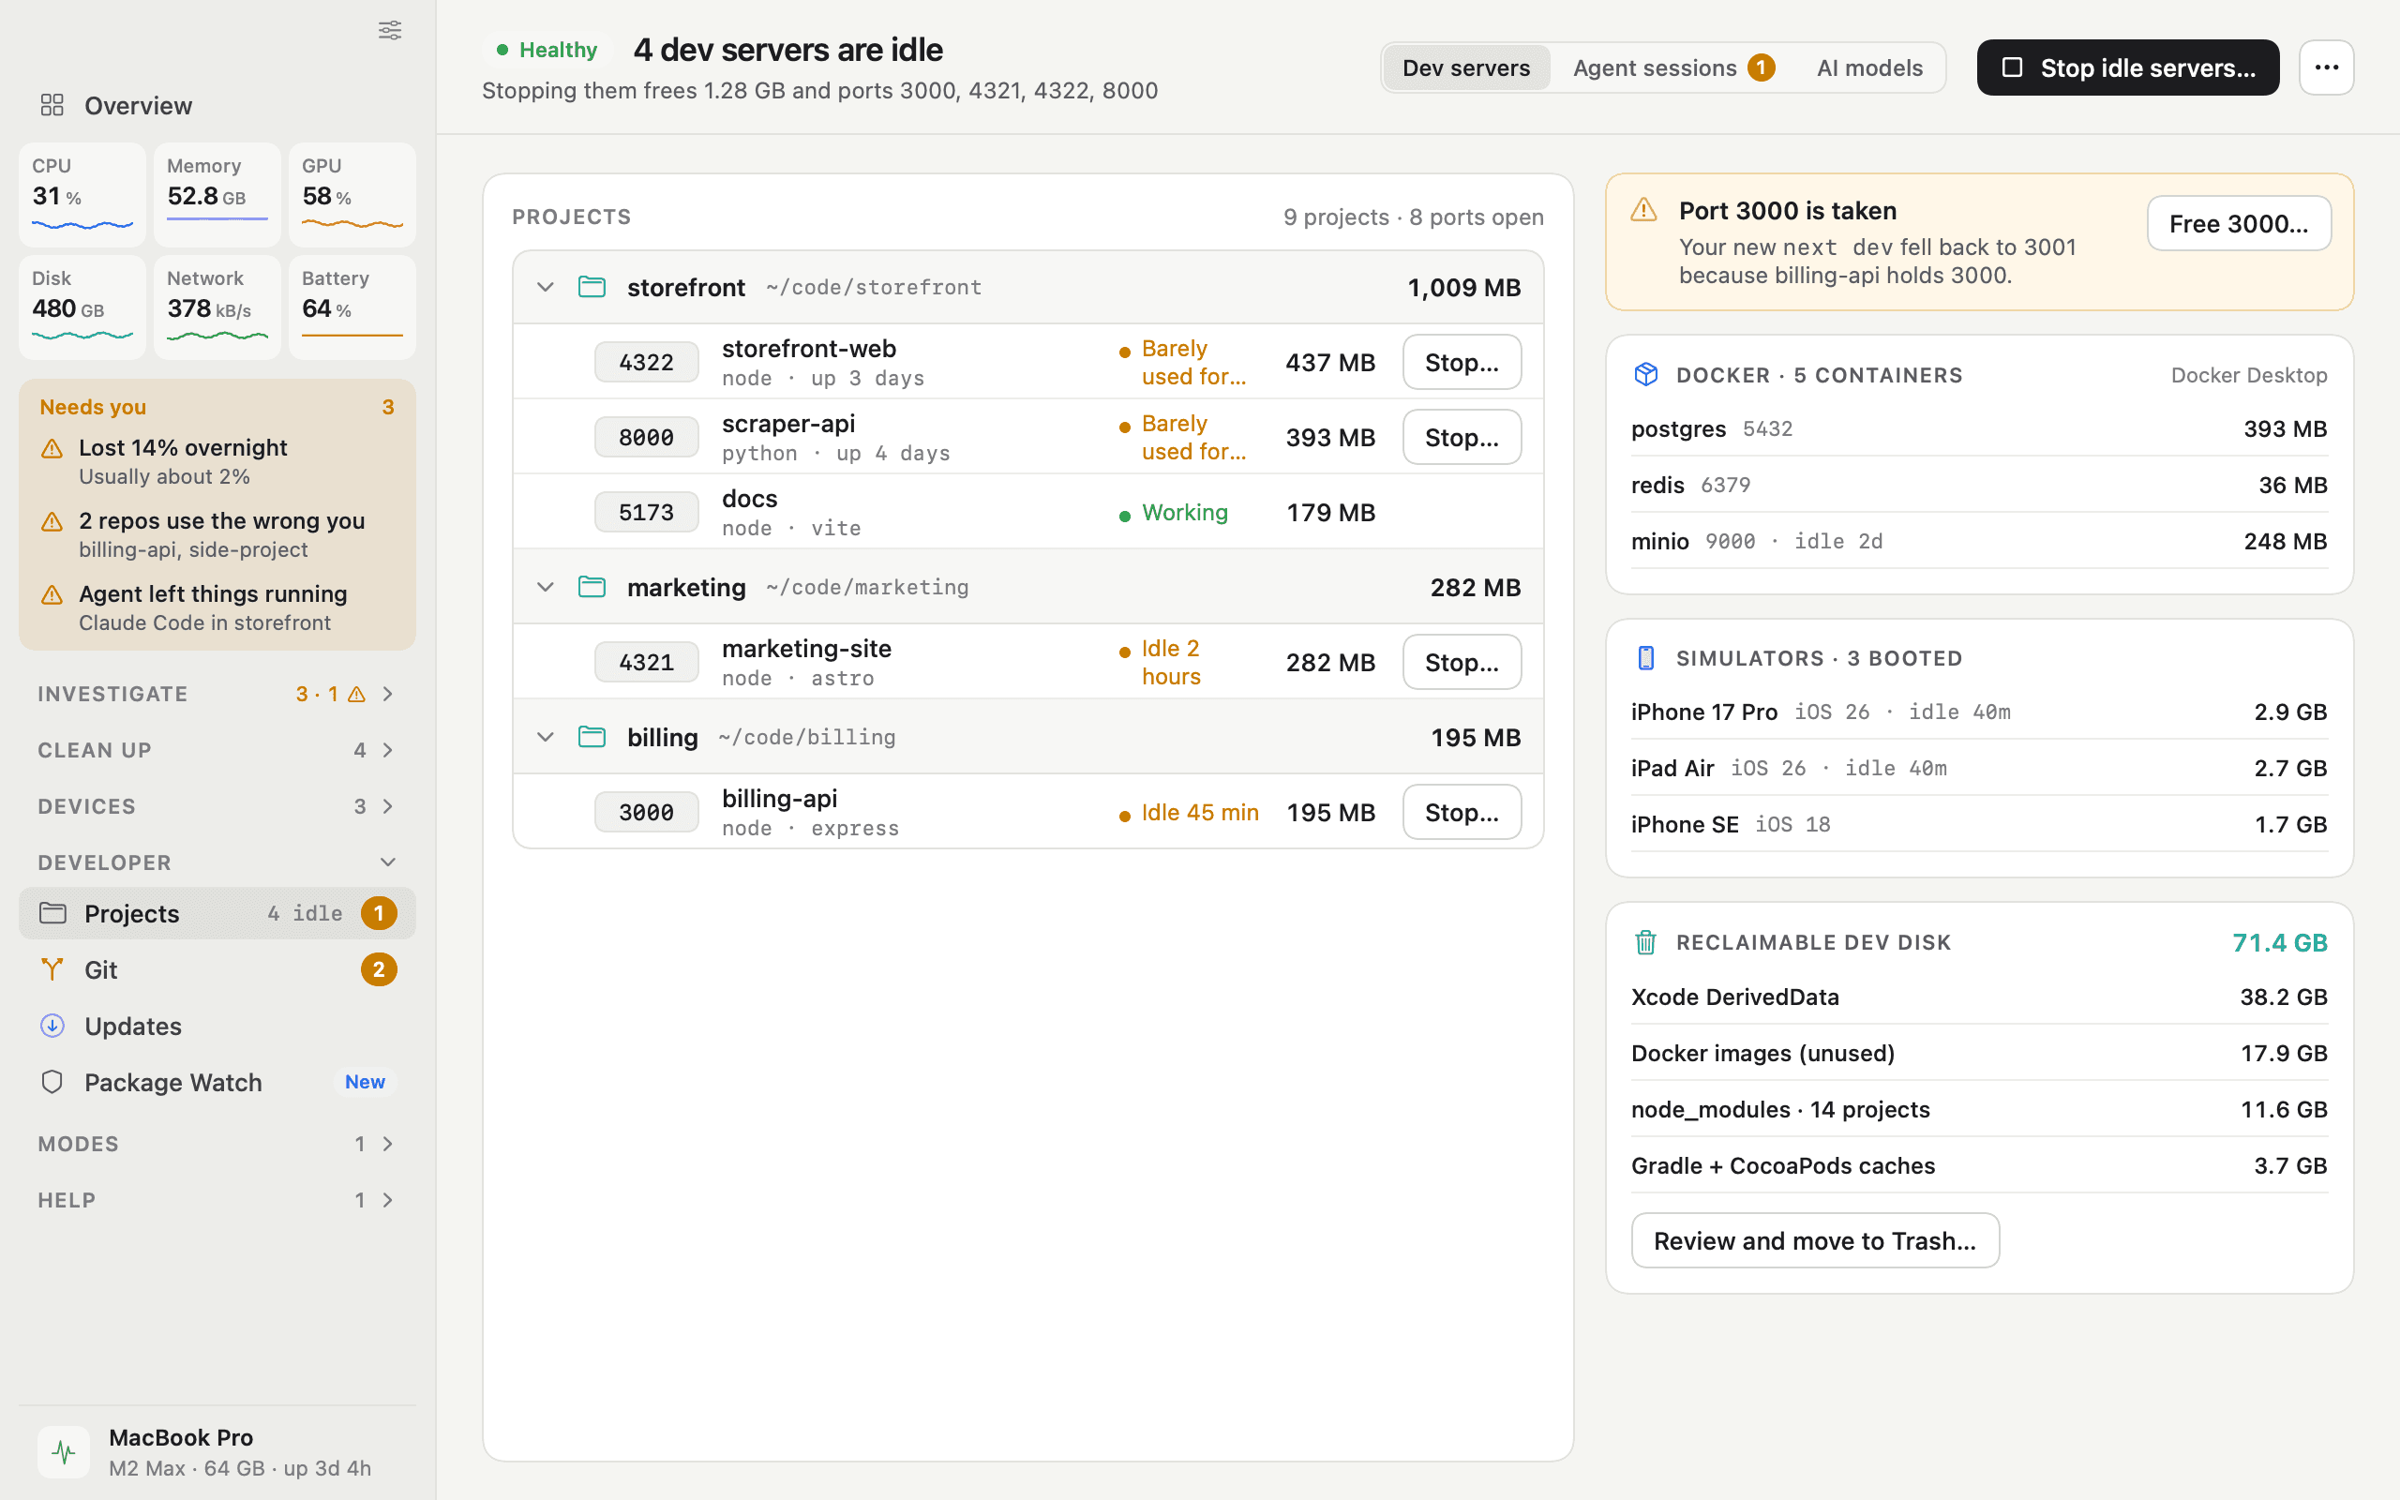The image size is (2400, 1500).
Task: Expand the Clean Up section
Action: point(217,750)
